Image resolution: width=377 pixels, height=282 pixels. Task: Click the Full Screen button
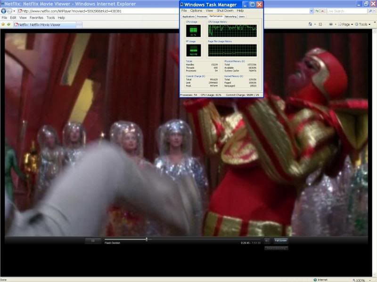coord(280,241)
